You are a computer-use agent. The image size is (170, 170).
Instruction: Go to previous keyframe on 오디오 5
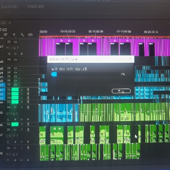point(15,119)
